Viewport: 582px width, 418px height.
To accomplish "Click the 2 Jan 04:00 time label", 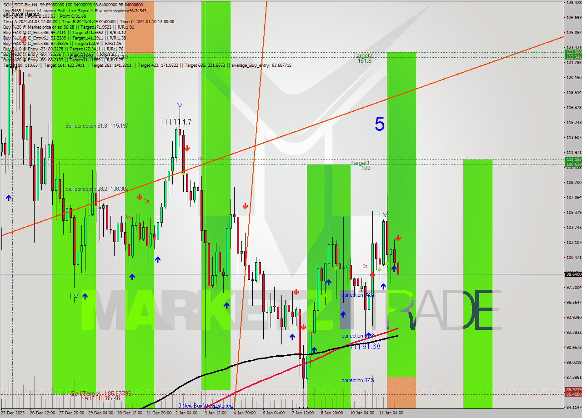I will 186,413.
